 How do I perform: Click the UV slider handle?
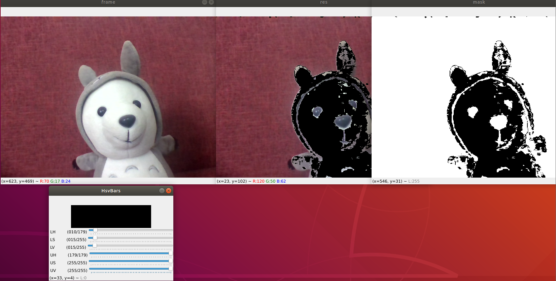(x=171, y=269)
